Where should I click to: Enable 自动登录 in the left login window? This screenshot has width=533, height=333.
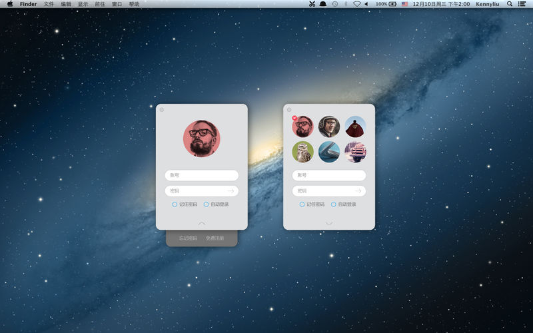(207, 204)
